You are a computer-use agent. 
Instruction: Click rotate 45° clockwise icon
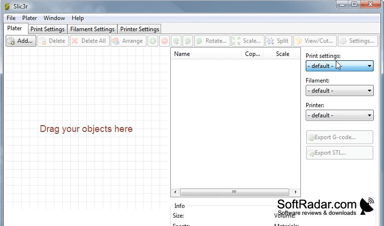coord(188,41)
